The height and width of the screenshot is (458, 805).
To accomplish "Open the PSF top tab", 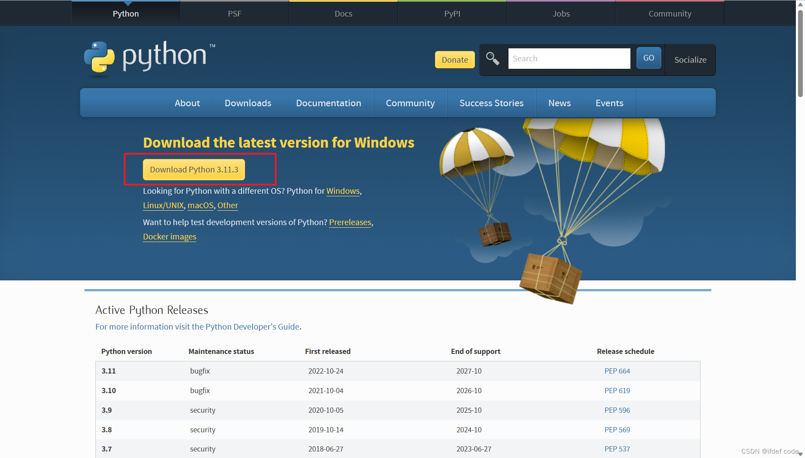I will (235, 13).
